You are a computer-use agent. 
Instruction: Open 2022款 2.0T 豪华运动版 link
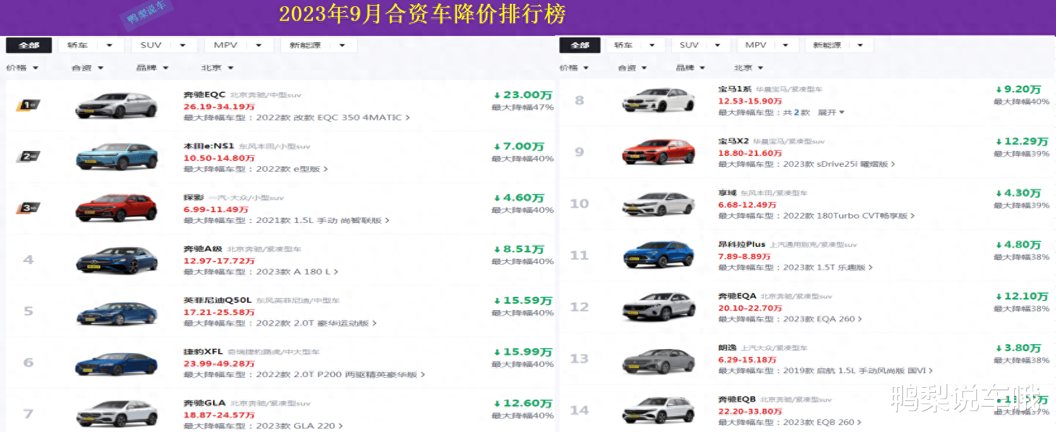click(x=316, y=323)
